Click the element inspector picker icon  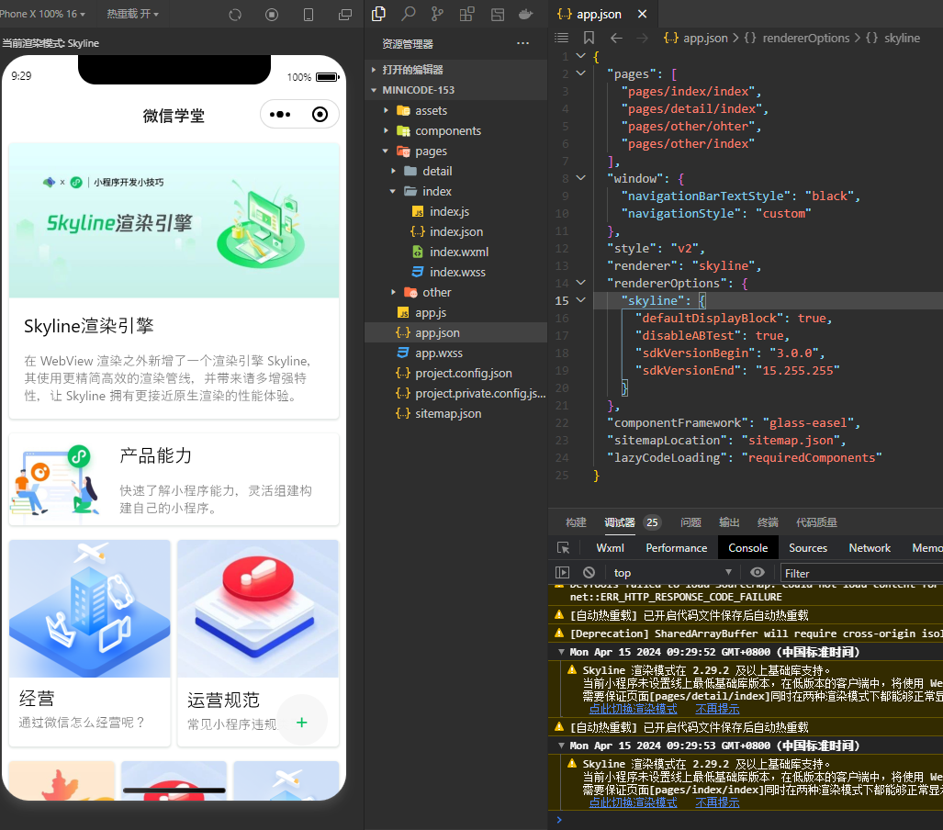(563, 548)
